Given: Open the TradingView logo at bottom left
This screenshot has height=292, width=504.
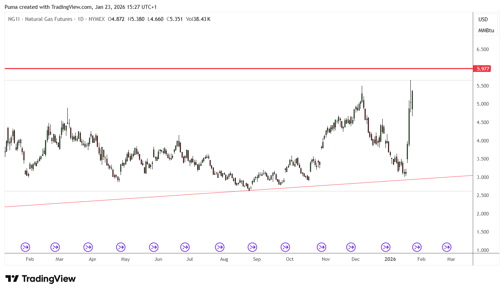Looking at the screenshot, I should click(40, 279).
